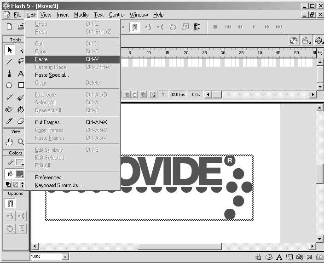The width and height of the screenshot is (324, 263).
Task: Select the Subselect tool
Action: pos(21,50)
